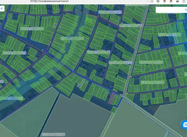Click the bookmark icon in the browser toolbar
Viewport: 187px width, 137px height.
[152, 1]
